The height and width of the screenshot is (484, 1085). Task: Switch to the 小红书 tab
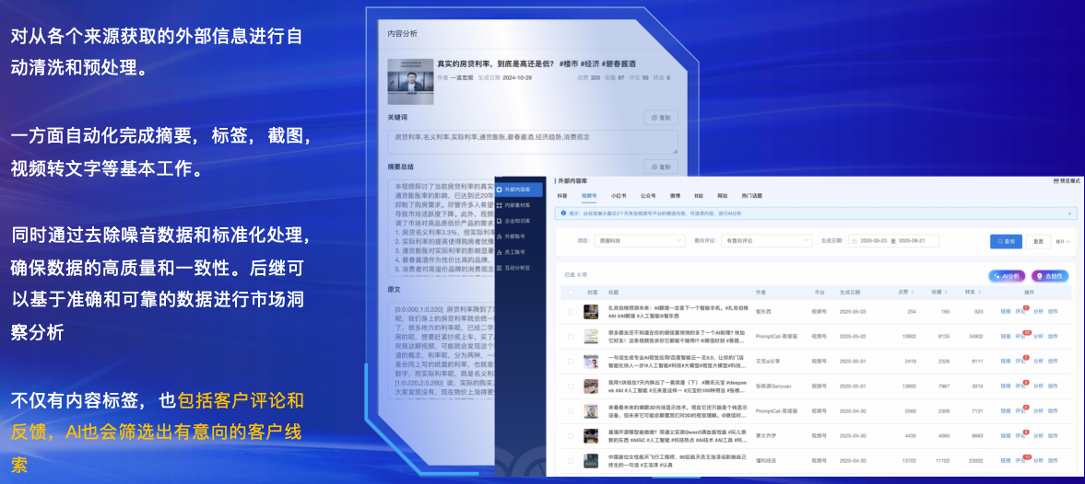[619, 196]
